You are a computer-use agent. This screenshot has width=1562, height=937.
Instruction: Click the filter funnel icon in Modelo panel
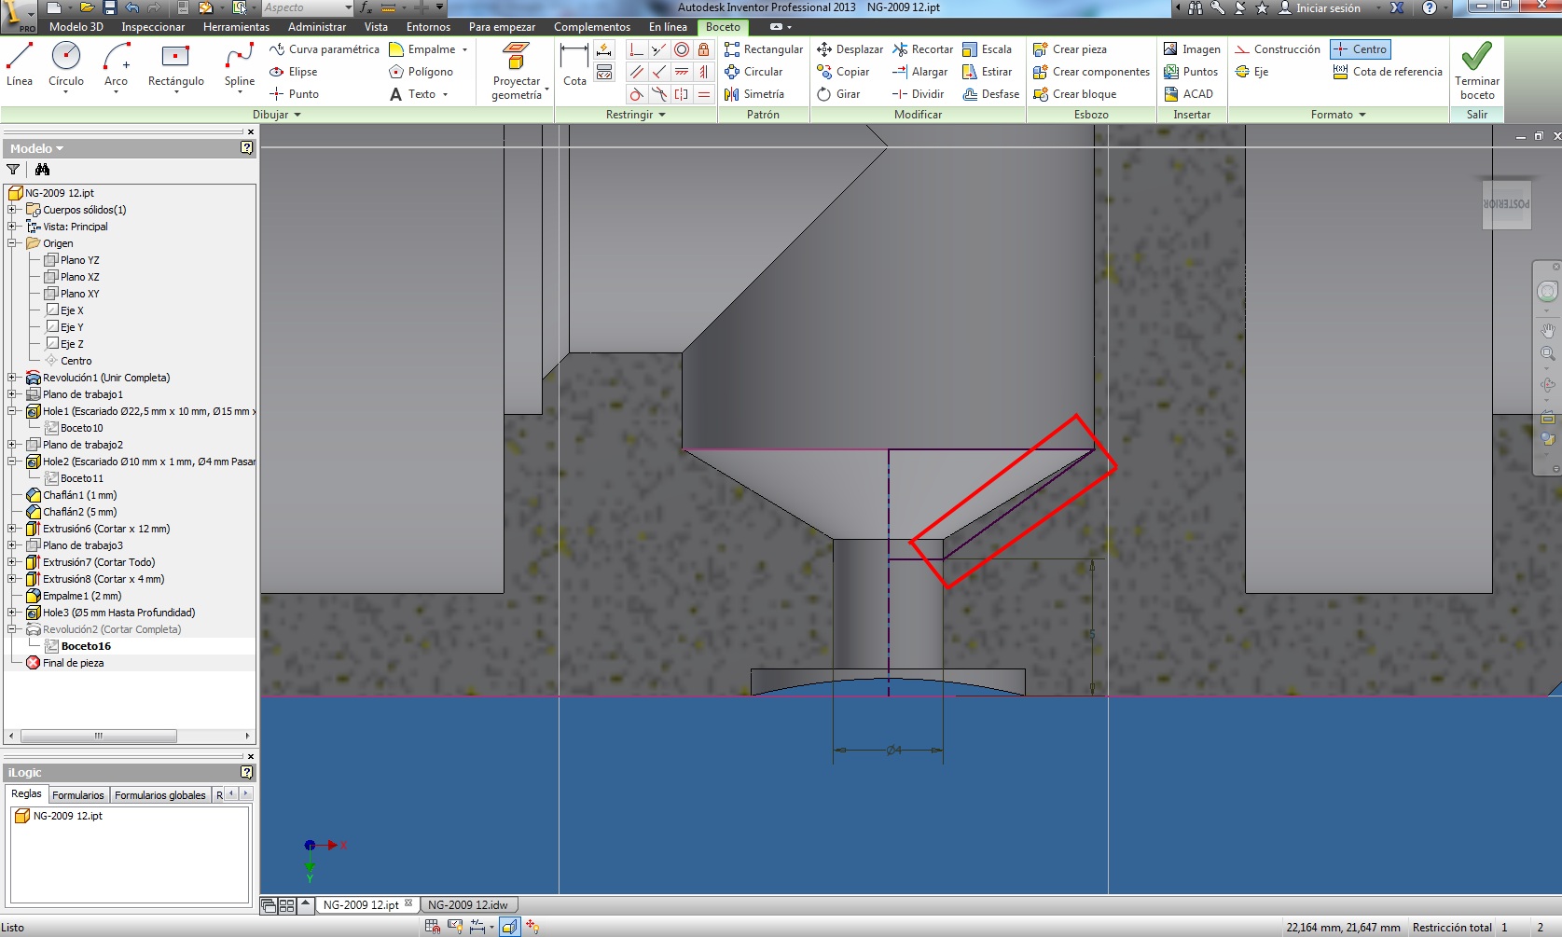tap(13, 170)
